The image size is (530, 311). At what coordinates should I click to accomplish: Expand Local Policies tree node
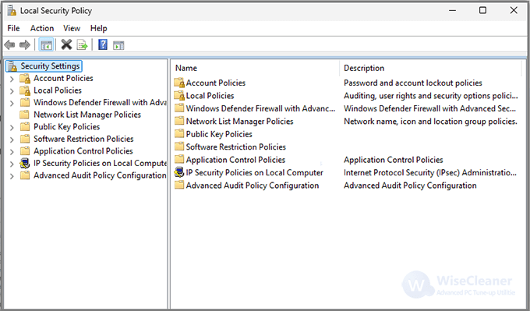(x=12, y=91)
